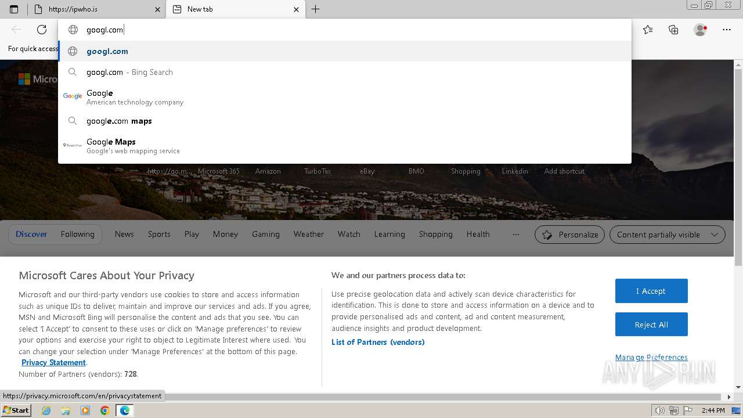Open a new tab with plus button
743x418 pixels.
(x=315, y=9)
